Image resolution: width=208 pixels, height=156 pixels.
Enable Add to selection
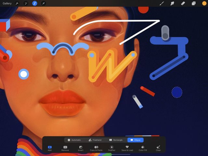pyautogui.click(x=50, y=148)
